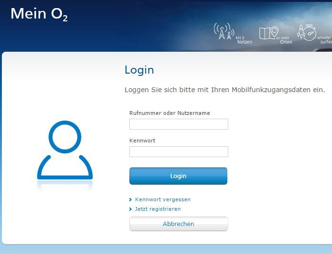The image size is (332, 254).
Task: Click the 'Netzen' banner text
Action: tap(244, 42)
